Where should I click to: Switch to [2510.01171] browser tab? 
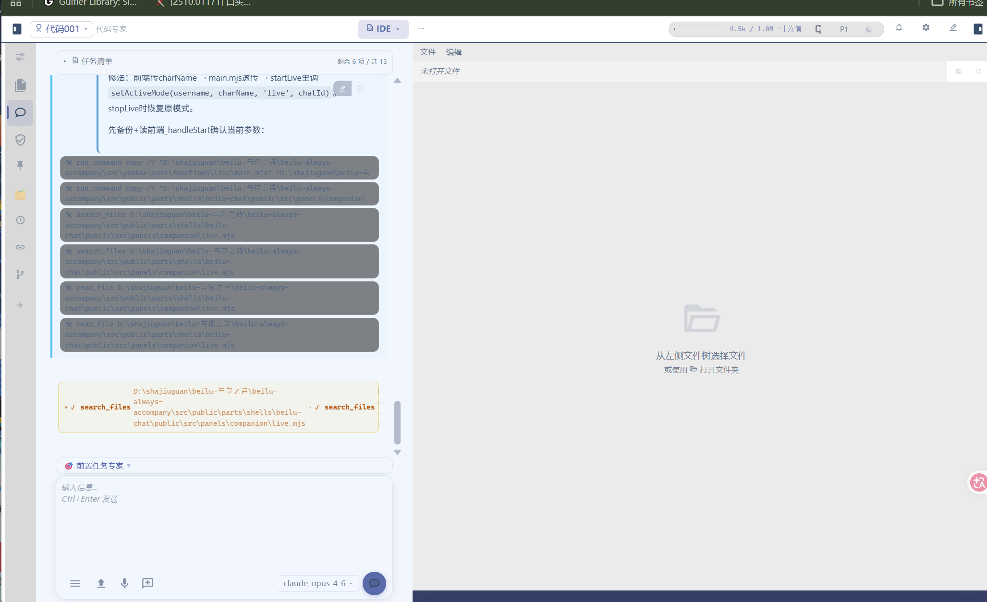pos(204,3)
